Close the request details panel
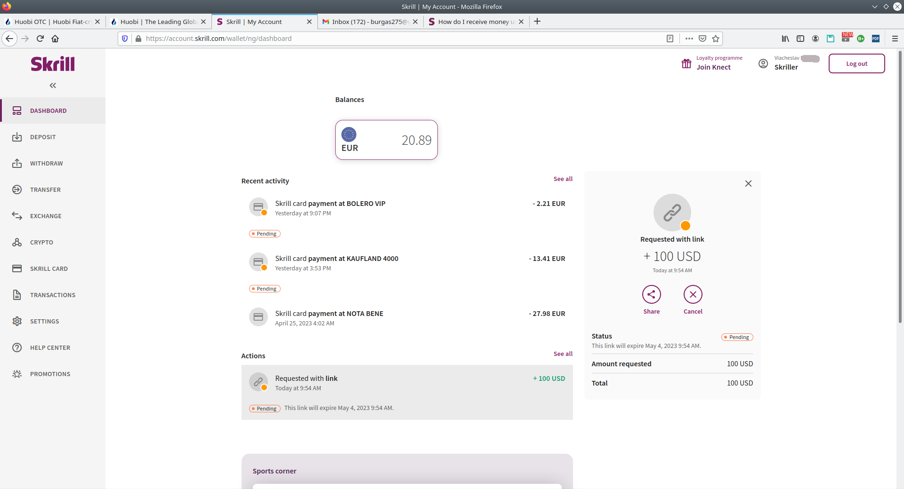Screen dimensions: 904x489 [748, 183]
